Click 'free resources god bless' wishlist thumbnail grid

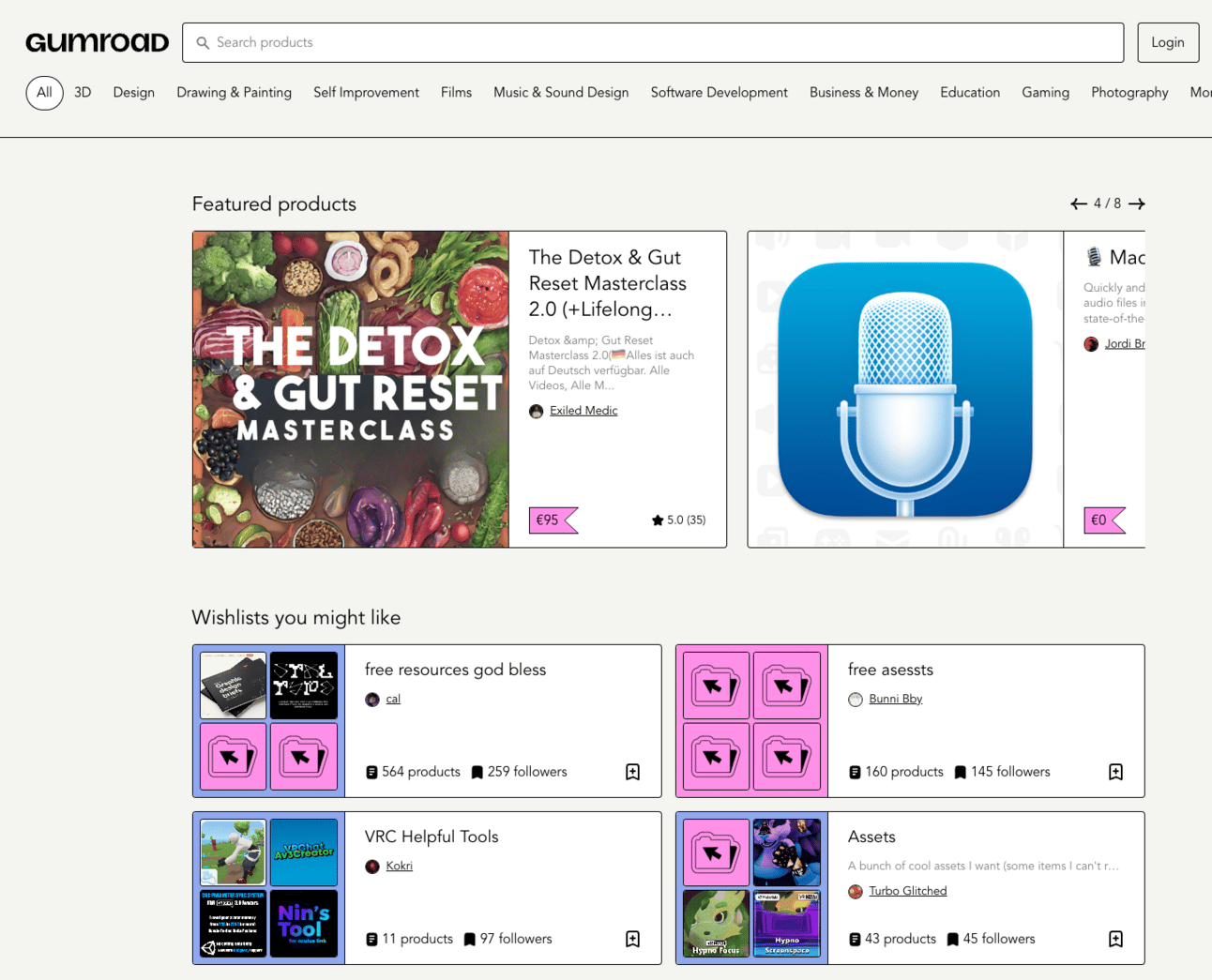point(269,721)
